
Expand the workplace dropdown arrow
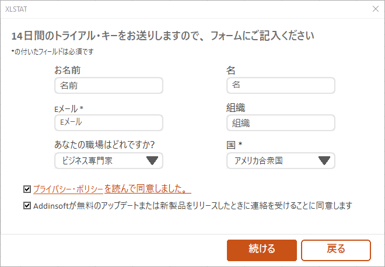pos(152,161)
